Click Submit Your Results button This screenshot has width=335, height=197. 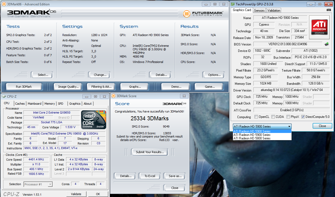pyautogui.click(x=150, y=152)
